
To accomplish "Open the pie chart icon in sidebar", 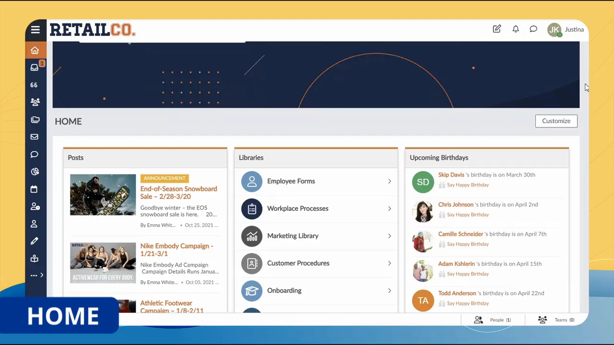I will [x=35, y=172].
